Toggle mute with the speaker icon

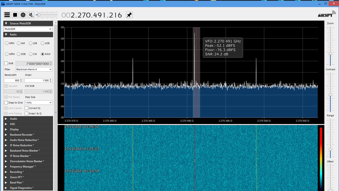tap(31, 15)
